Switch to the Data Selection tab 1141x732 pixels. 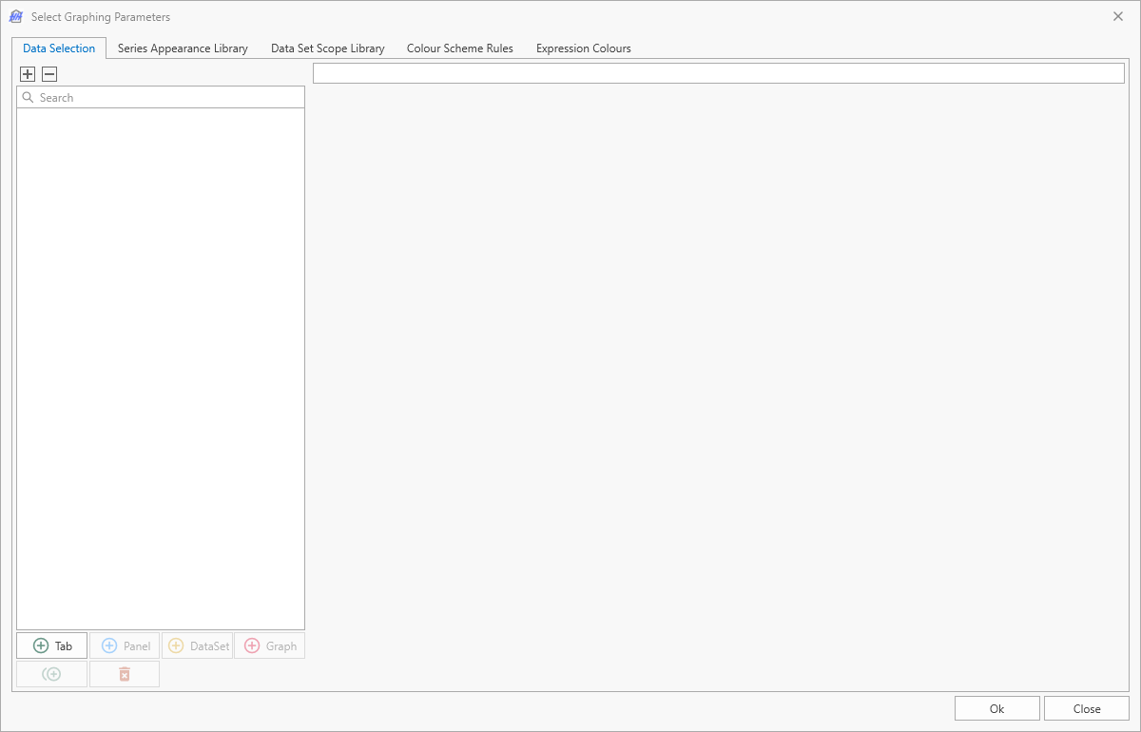[x=59, y=48]
